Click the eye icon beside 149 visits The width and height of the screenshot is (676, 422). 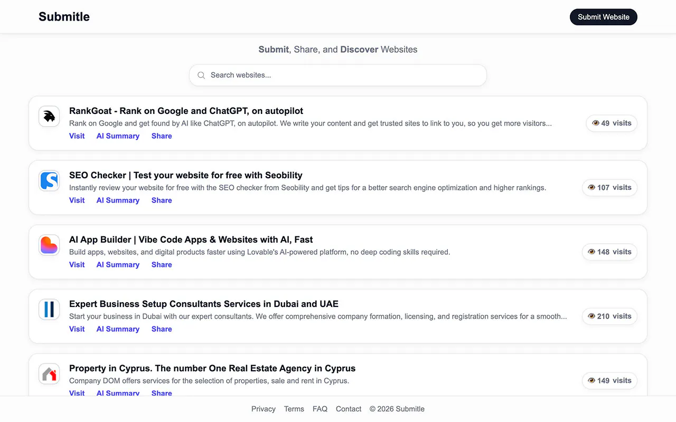591,380
